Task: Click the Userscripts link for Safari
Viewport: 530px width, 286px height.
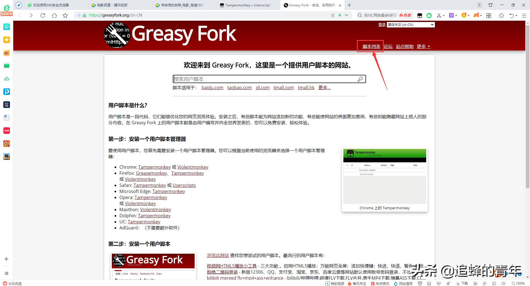Action: click(184, 185)
